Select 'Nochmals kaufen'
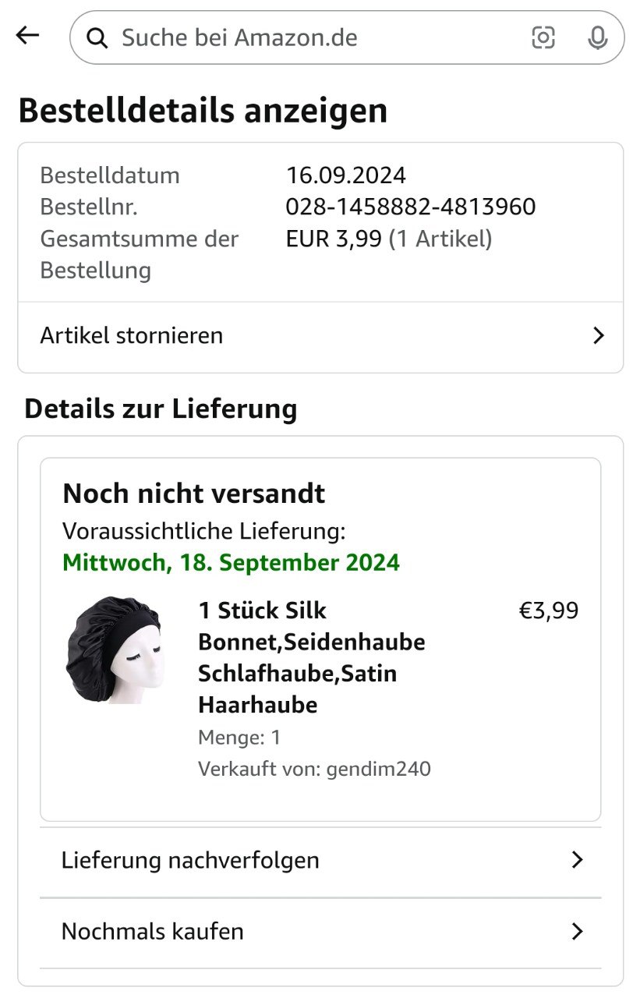Viewport: 640px width, 998px height. click(x=153, y=931)
